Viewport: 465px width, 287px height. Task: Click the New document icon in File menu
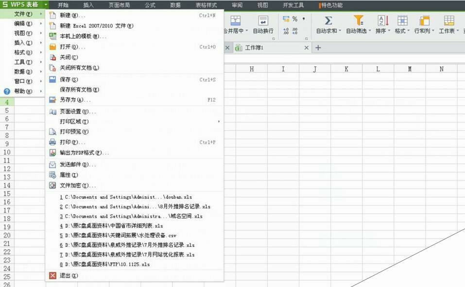(x=52, y=15)
